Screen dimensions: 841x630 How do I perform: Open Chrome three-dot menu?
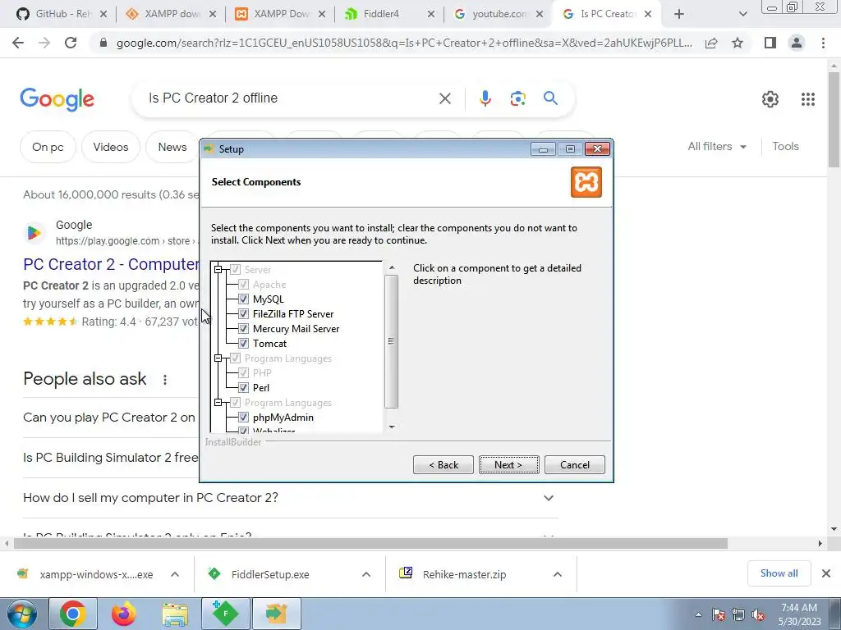coord(823,43)
